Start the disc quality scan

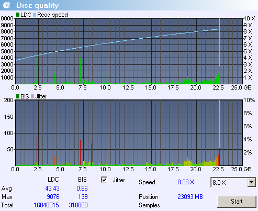237,202
